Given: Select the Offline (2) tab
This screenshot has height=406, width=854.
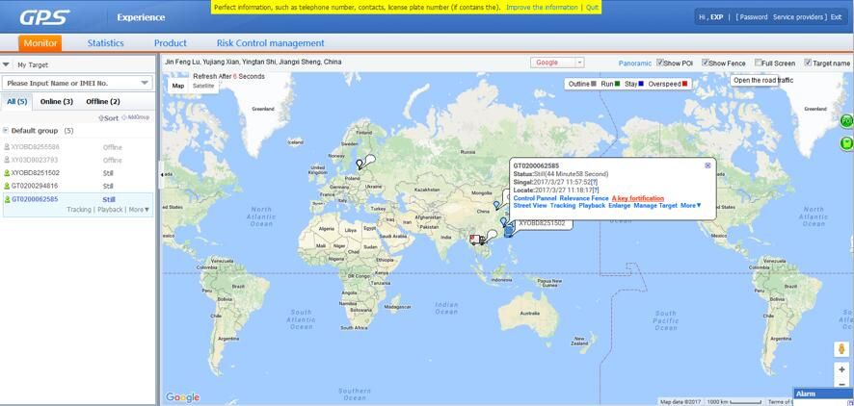Looking at the screenshot, I should pos(103,101).
